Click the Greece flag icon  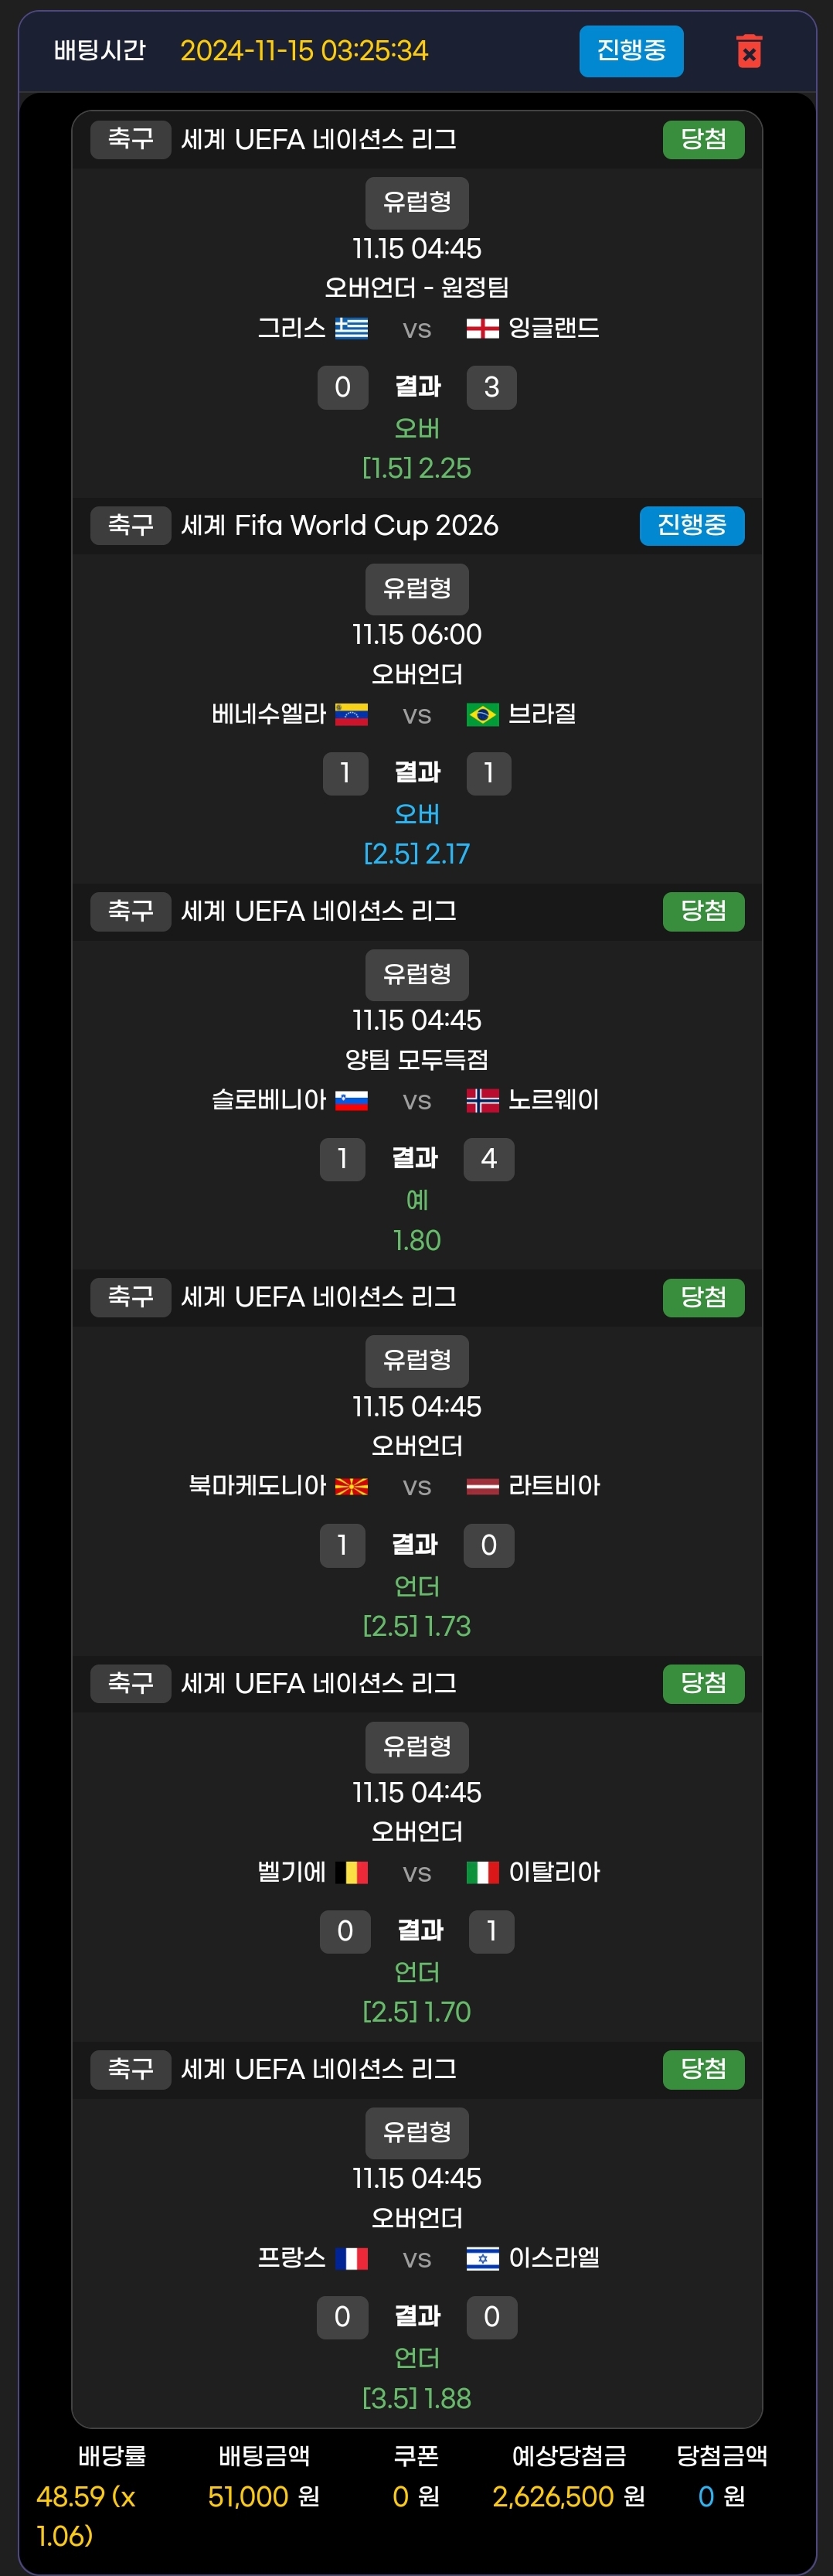click(x=351, y=329)
